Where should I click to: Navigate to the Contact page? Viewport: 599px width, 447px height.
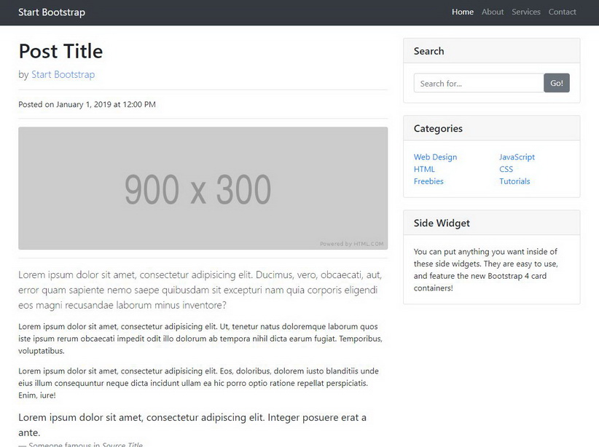[562, 12]
